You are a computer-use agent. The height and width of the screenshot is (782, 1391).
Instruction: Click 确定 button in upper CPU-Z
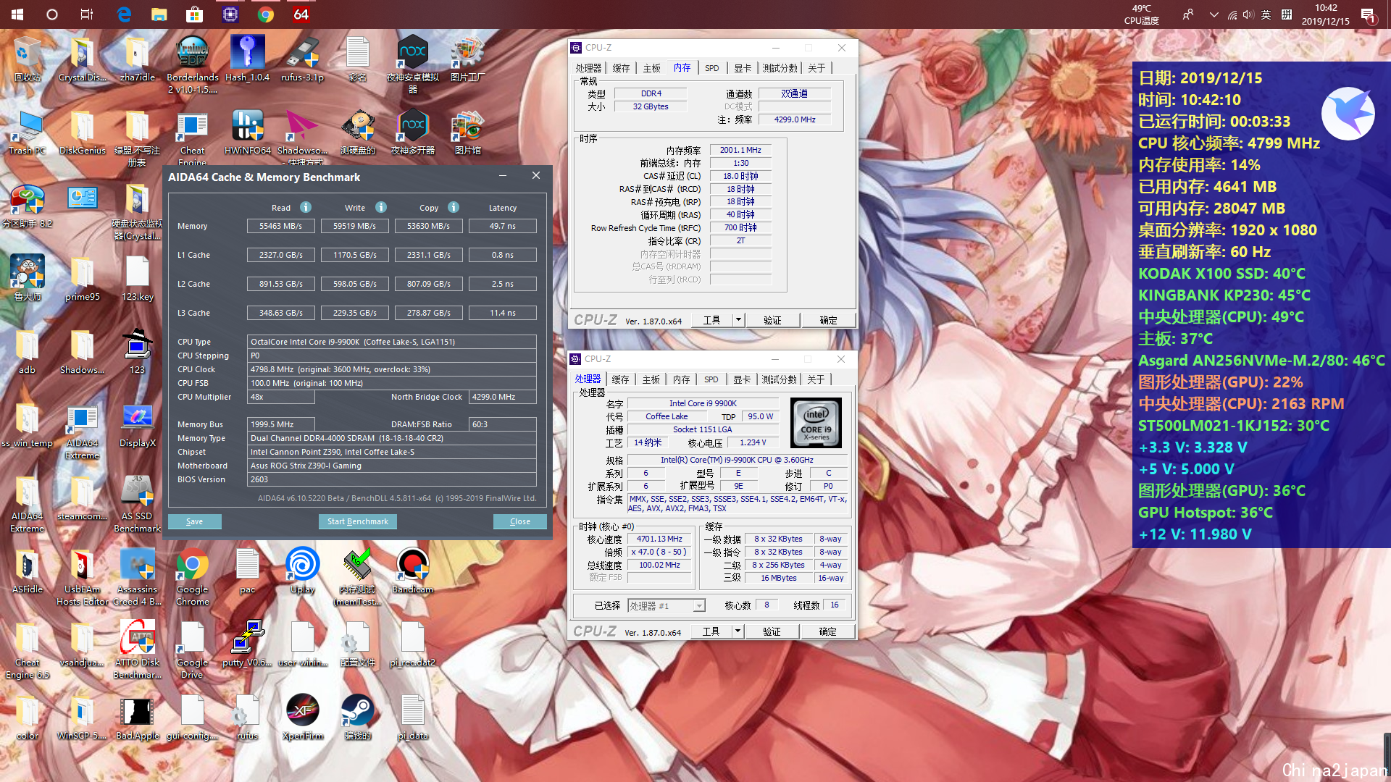828,320
